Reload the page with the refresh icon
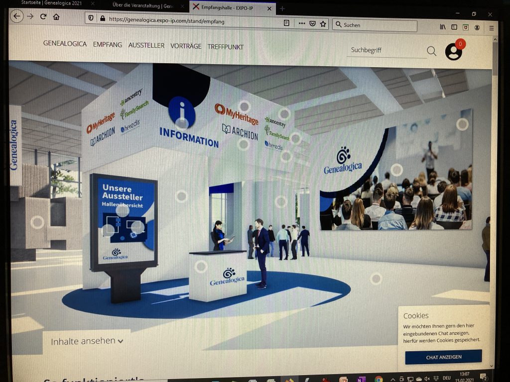510x382 pixels. (x=43, y=17)
